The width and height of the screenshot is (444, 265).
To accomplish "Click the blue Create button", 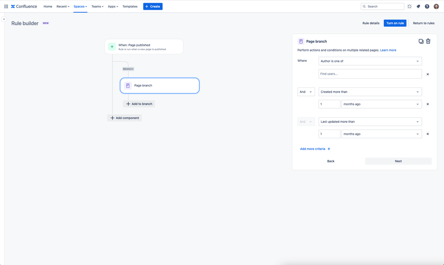I will (152, 6).
